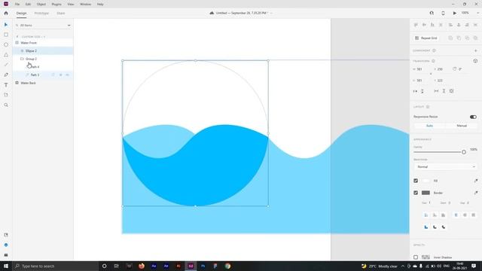Open the Libraries panel icon
This screenshot has height=271, width=482.
6,235
